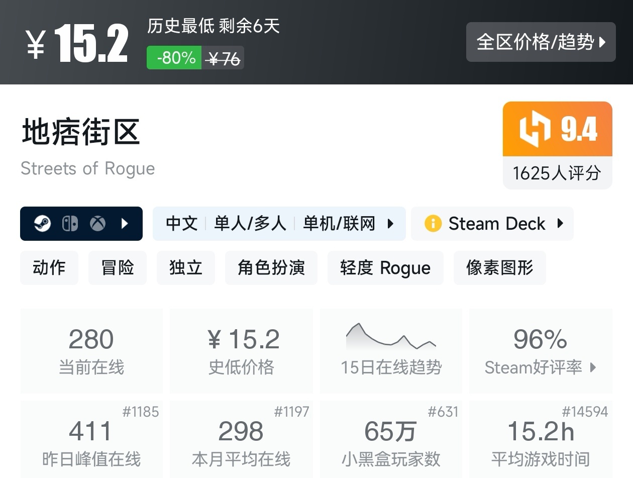Screen dimensions: 633x478
Task: Tap the 独立 tag
Action: pyautogui.click(x=186, y=267)
